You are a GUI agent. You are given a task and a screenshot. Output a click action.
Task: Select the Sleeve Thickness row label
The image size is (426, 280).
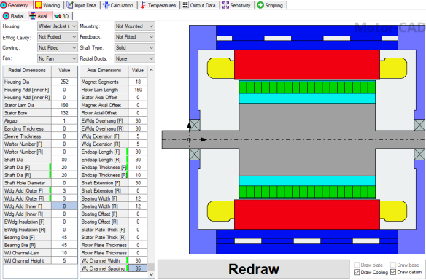point(27,136)
